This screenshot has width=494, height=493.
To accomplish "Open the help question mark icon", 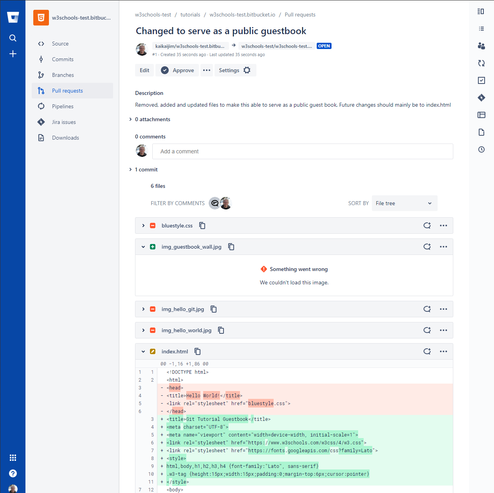I will (13, 473).
